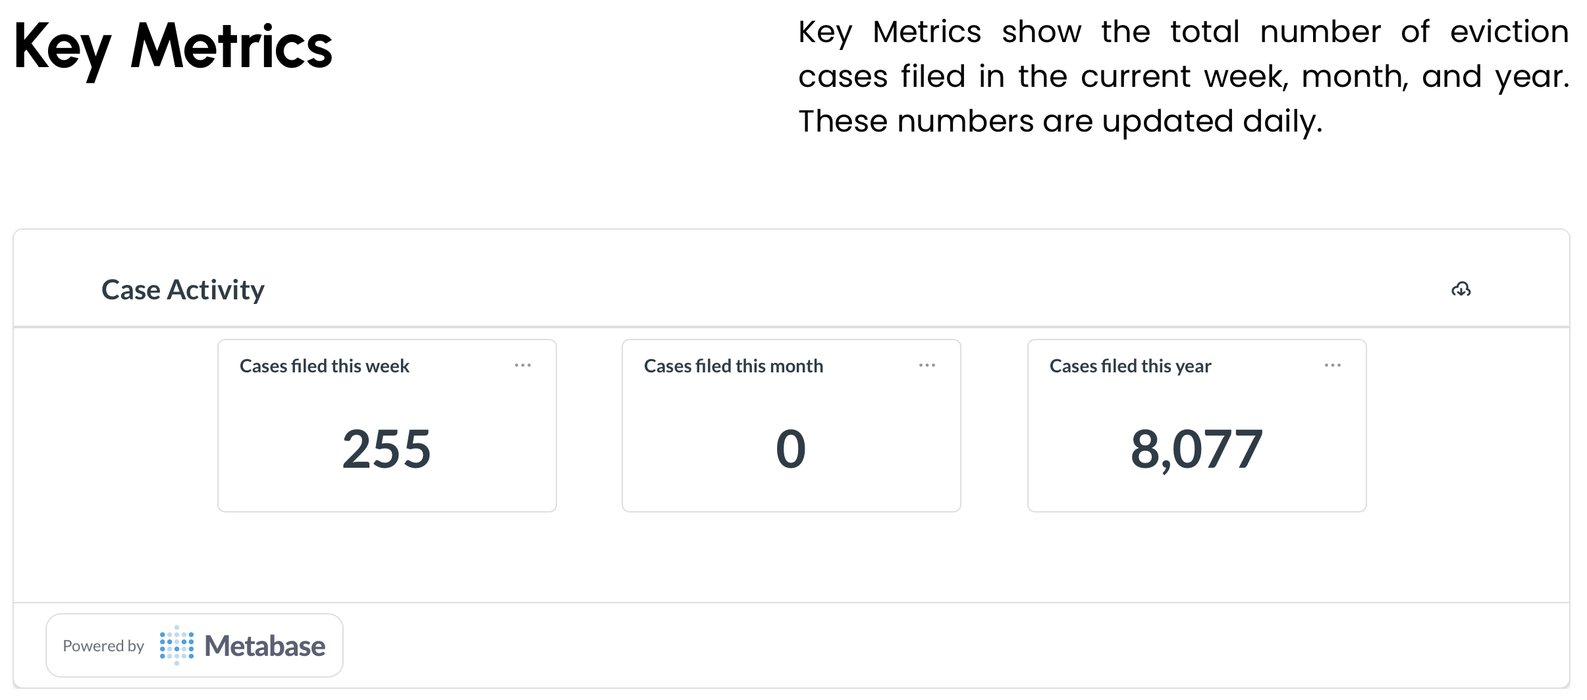Screen dimensions: 1587x700
Task: Open the ellipsis menu on Cases filed this month
Action: [927, 365]
